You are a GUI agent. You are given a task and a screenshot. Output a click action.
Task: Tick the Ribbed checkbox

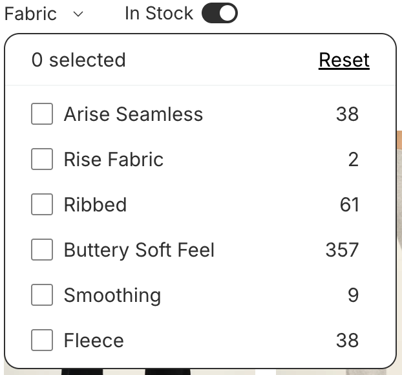tap(42, 204)
